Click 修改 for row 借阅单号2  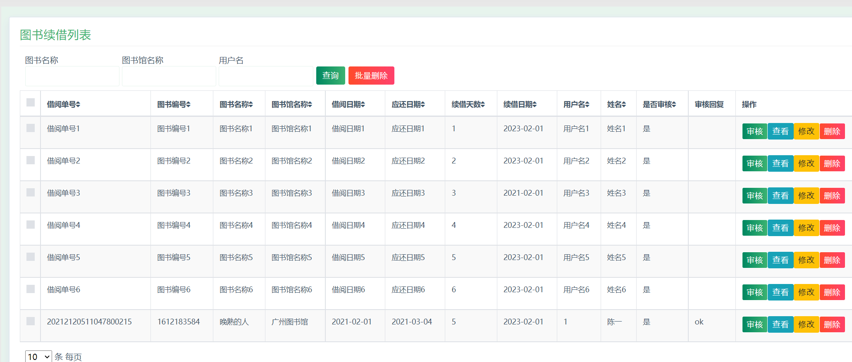click(806, 163)
